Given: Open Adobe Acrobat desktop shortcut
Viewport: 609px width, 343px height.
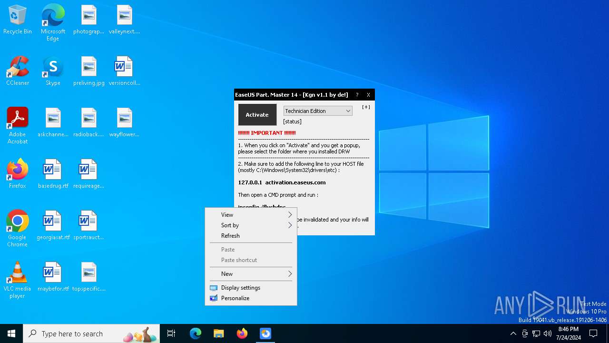Looking at the screenshot, I should [18, 126].
